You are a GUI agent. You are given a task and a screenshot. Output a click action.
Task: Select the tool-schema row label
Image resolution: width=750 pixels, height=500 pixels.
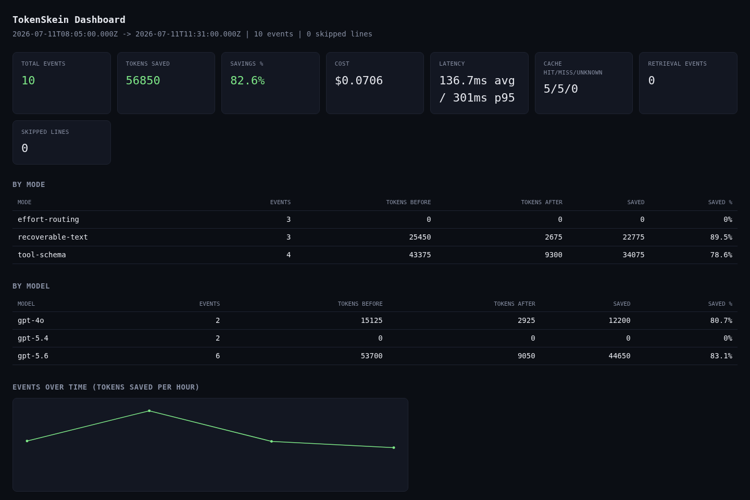tap(42, 255)
